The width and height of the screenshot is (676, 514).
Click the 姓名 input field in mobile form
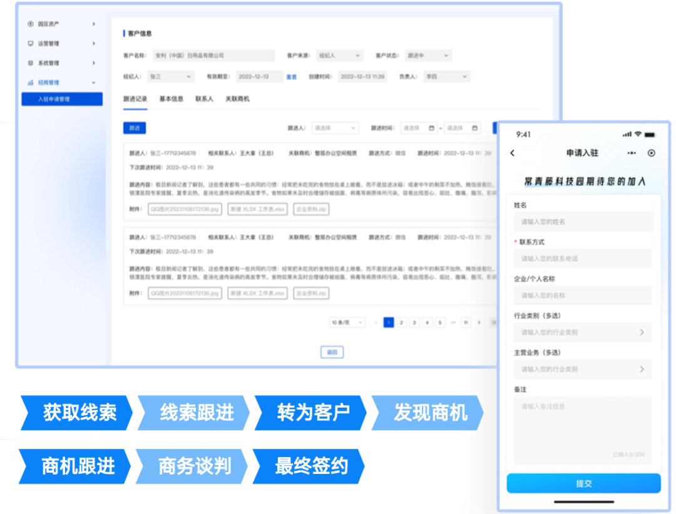[x=583, y=222]
